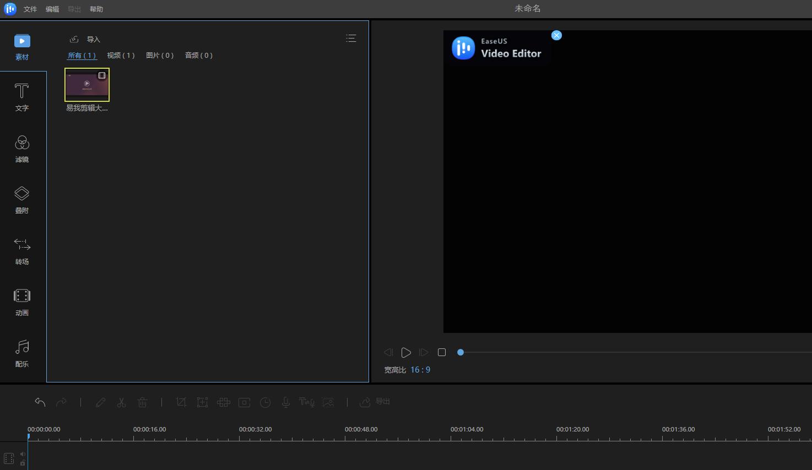Open the 文字 text panel

22,97
